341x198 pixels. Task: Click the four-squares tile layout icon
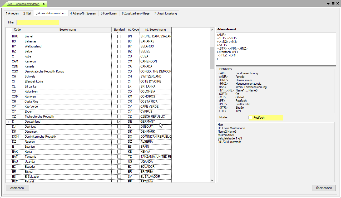(333, 3)
